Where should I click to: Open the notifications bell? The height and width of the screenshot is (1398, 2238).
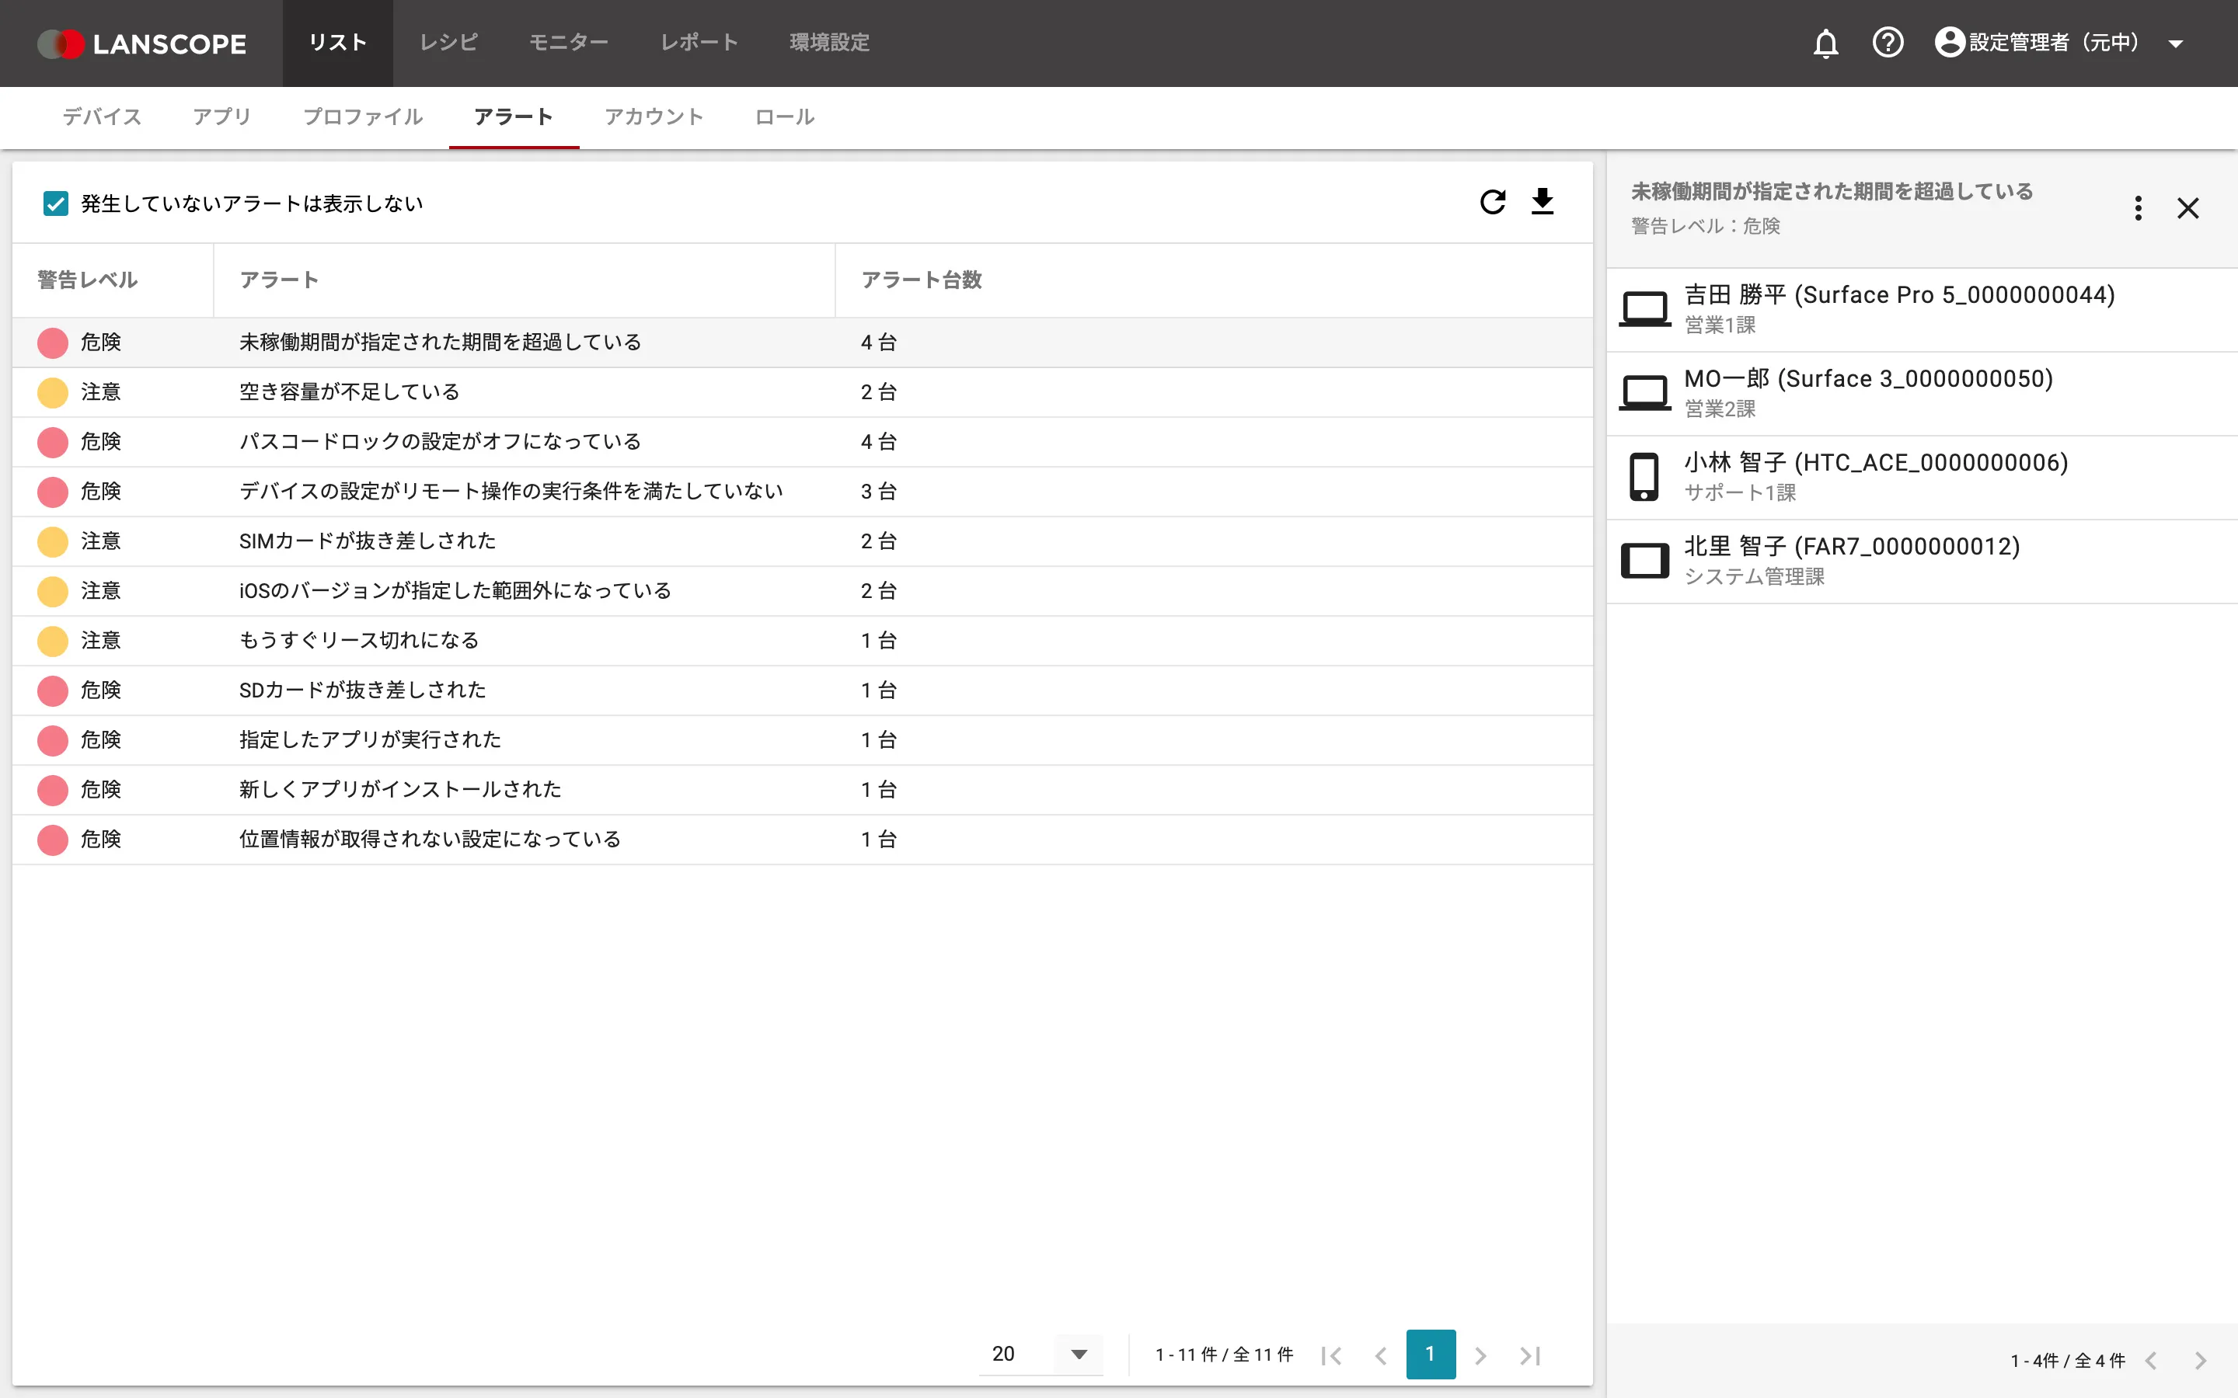pyautogui.click(x=1825, y=43)
